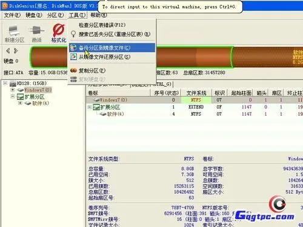Choose 复制分区(P) menu entry

(112, 71)
